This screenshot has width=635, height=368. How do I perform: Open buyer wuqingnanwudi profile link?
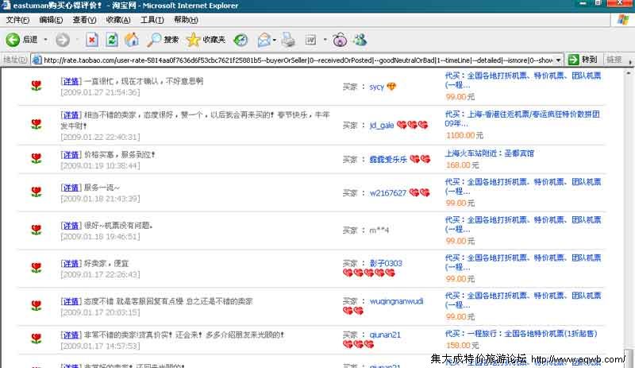[396, 301]
